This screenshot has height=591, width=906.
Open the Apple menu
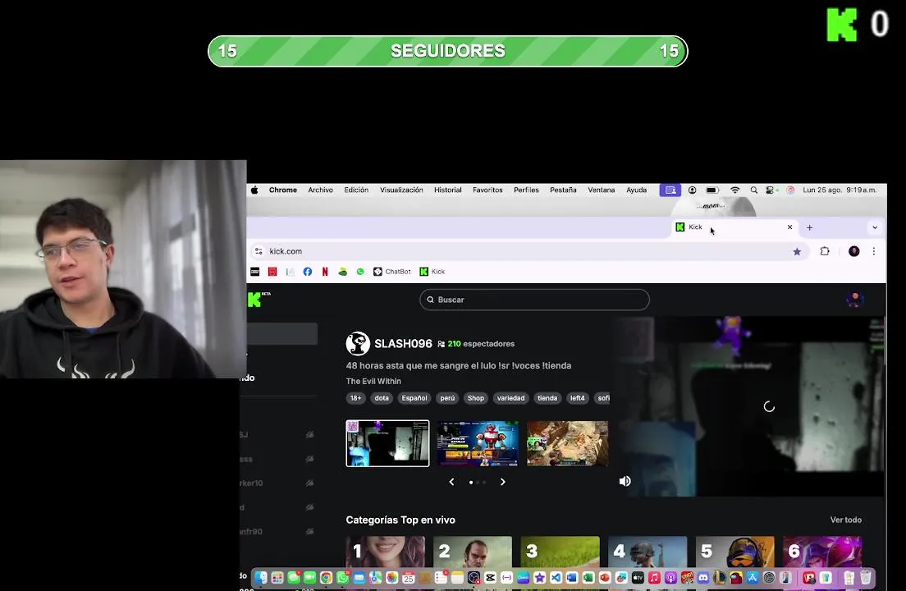(x=254, y=190)
